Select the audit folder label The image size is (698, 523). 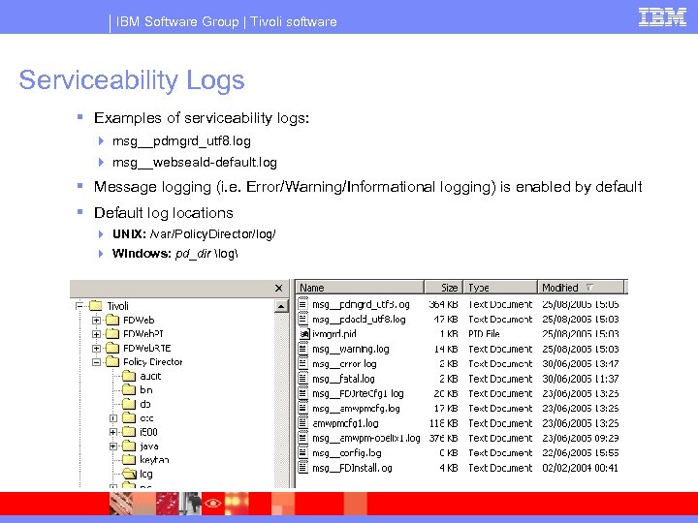[x=150, y=376]
